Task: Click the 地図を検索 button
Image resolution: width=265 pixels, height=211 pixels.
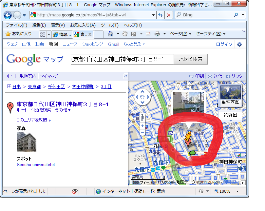Action: click(191, 59)
